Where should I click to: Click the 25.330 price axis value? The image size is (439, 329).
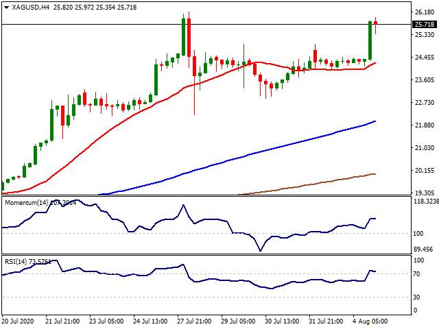pyautogui.click(x=425, y=35)
